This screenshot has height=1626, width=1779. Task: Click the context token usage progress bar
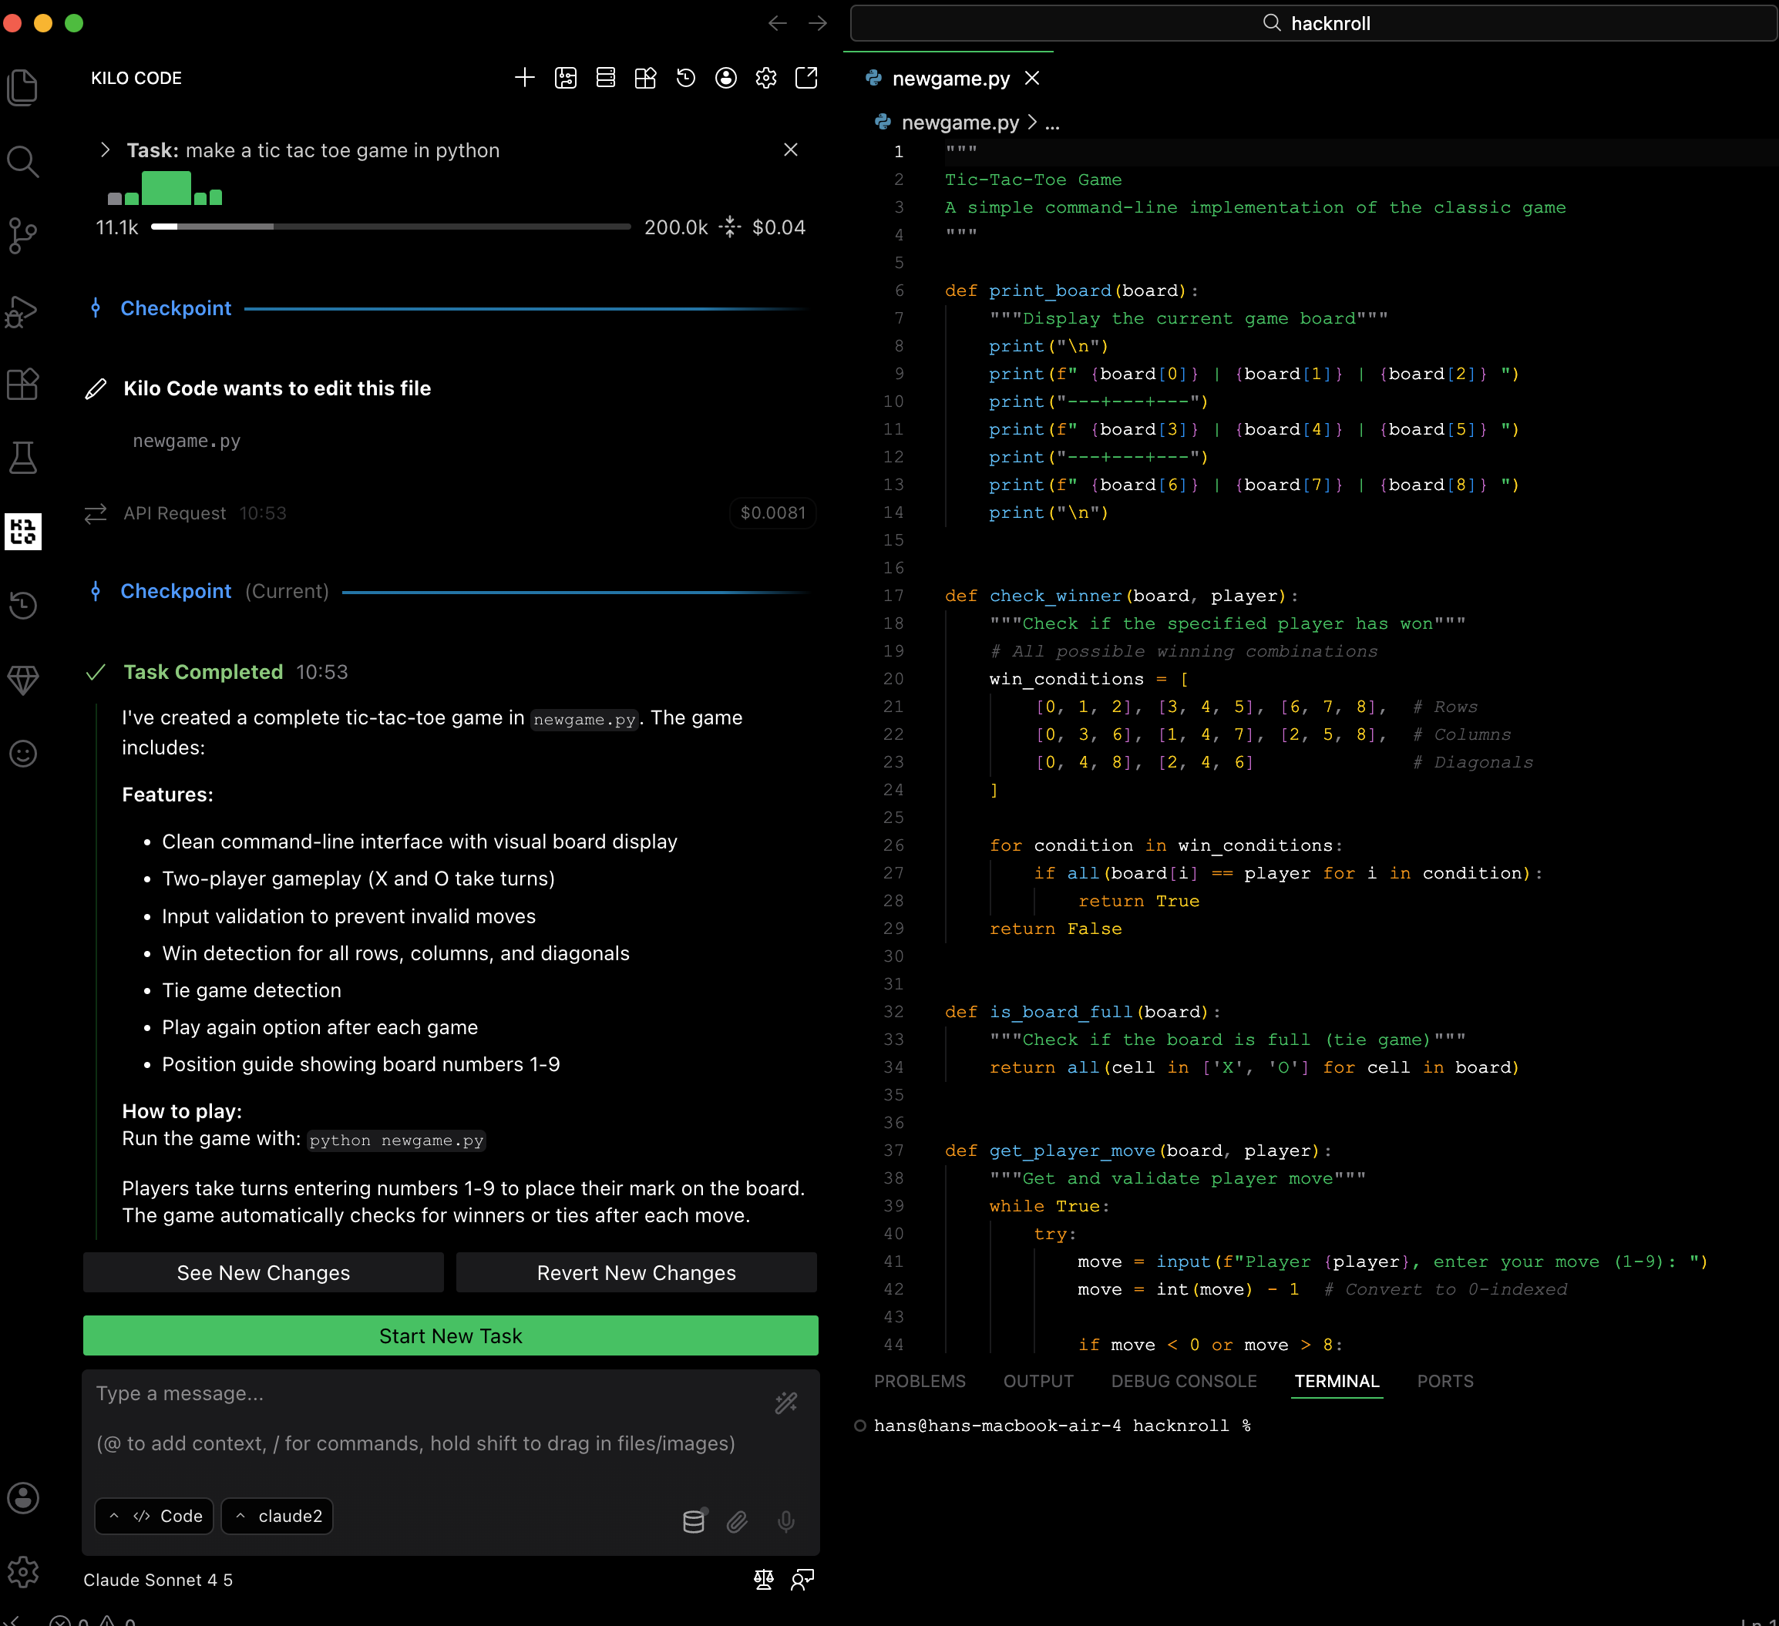[x=390, y=227]
